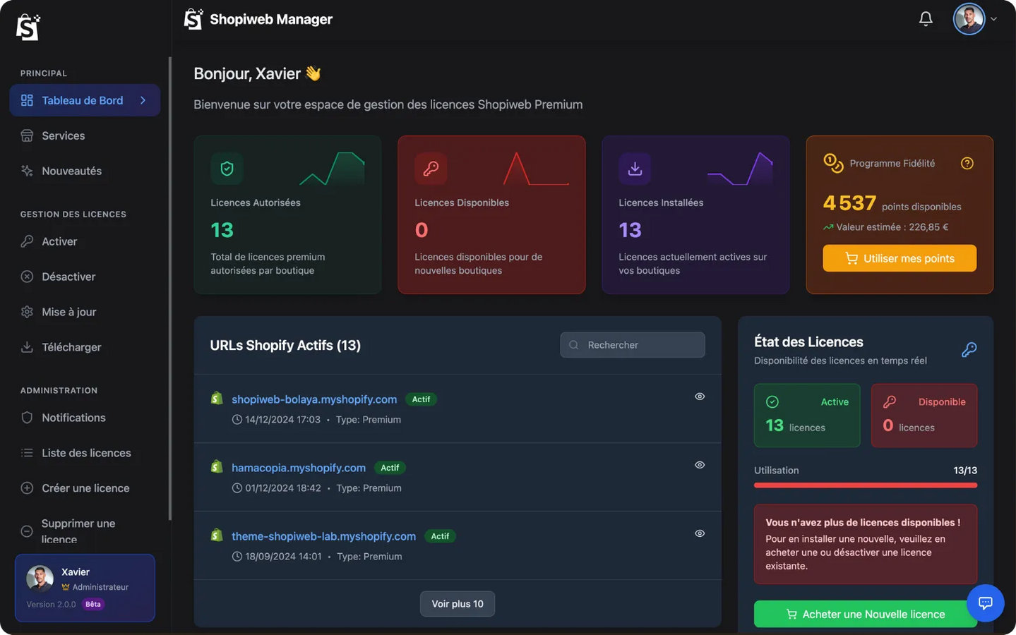The width and height of the screenshot is (1016, 635).
Task: Click the Licences Installées download icon
Action: [635, 169]
